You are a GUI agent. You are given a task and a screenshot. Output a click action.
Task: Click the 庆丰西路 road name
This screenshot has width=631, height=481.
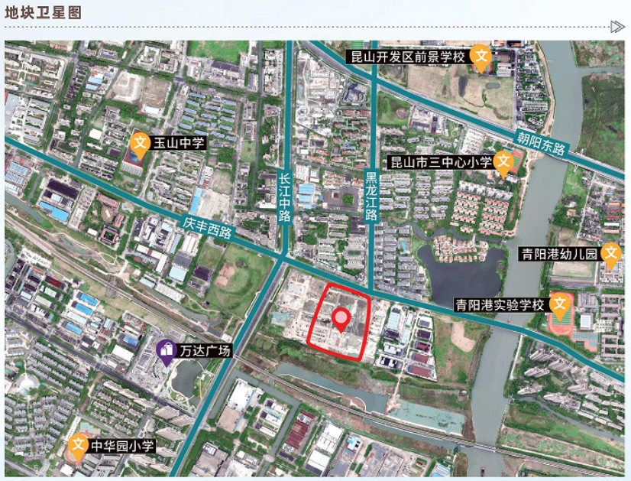click(207, 228)
